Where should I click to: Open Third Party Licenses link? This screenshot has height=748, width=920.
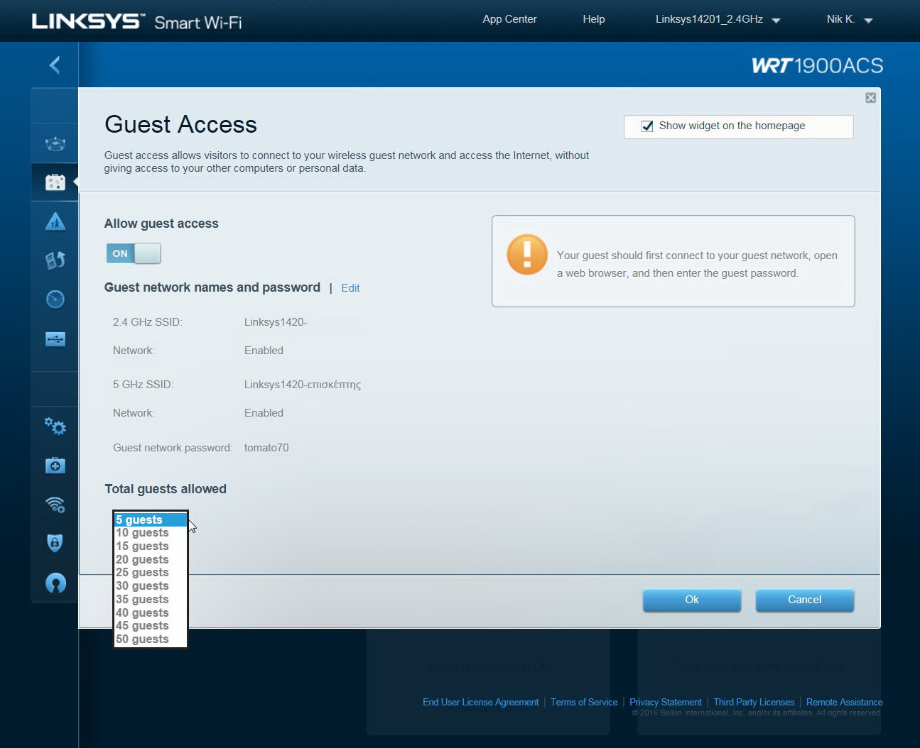(x=754, y=703)
